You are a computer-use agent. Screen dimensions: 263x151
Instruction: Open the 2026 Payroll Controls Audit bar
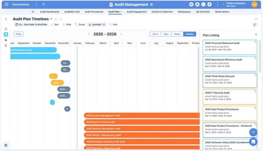click(142, 122)
